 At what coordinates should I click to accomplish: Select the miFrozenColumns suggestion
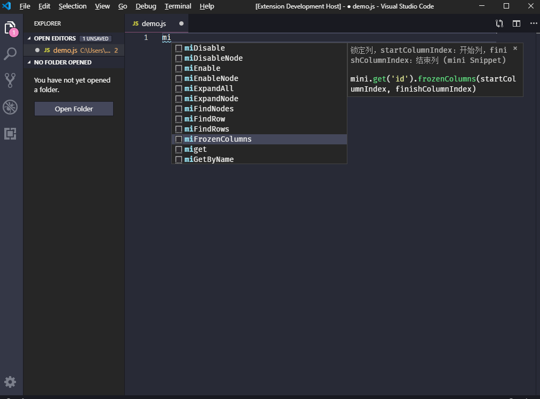click(x=259, y=139)
